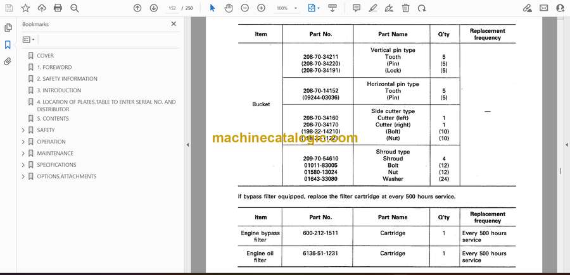Zoom in with plus icon
The height and width of the screenshot is (275, 570).
click(x=261, y=8)
